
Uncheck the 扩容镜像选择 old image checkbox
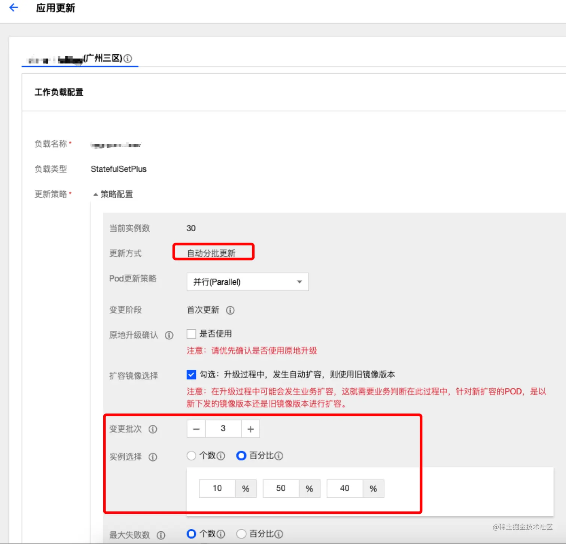[x=191, y=375]
